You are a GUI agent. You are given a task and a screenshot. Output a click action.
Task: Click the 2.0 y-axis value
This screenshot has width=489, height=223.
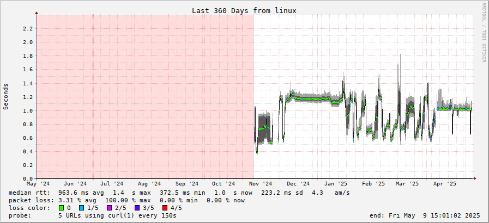[27, 42]
